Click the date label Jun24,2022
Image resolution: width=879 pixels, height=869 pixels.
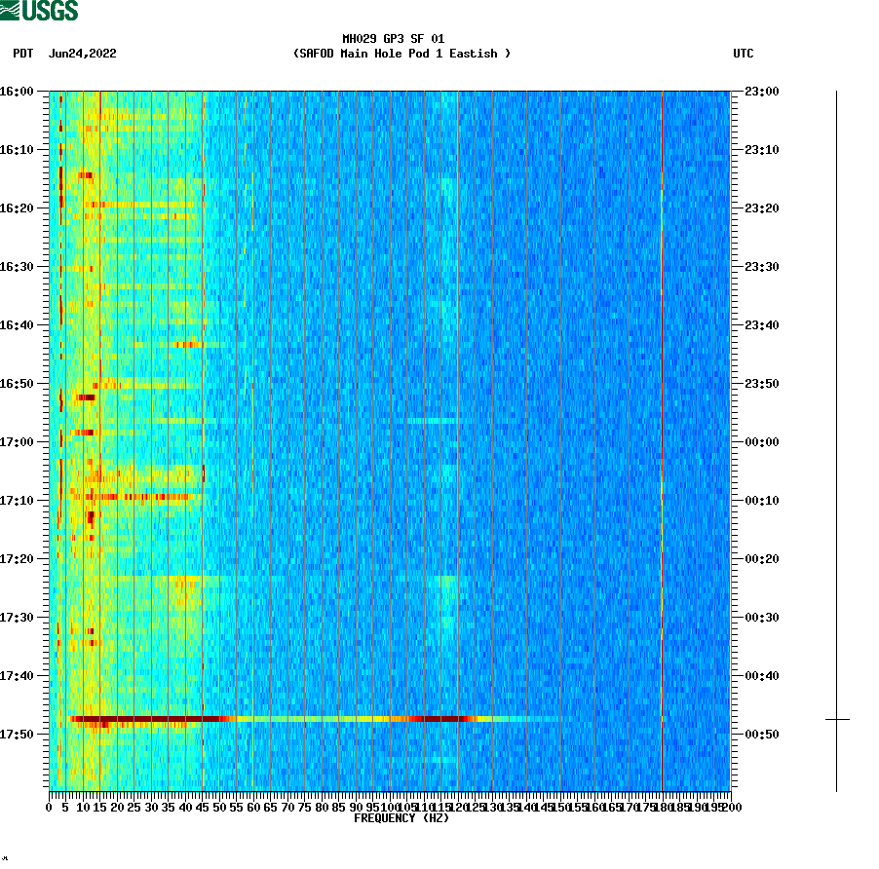81,55
